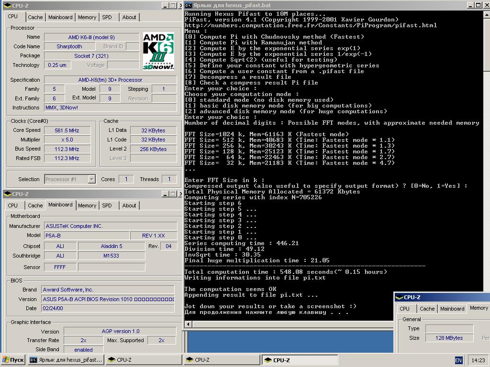The width and height of the screenshot is (490, 367).
Task: Open Mainboard tab in bottom-right CPU-Z window
Action: (452, 309)
